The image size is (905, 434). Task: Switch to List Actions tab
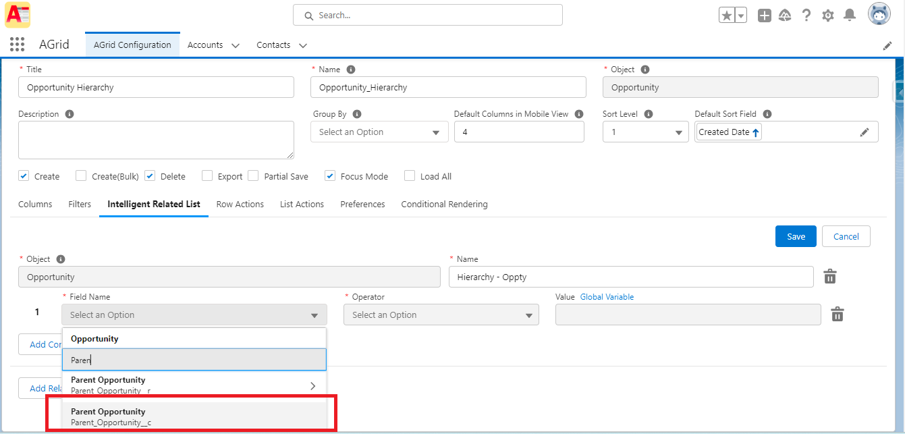[302, 204]
